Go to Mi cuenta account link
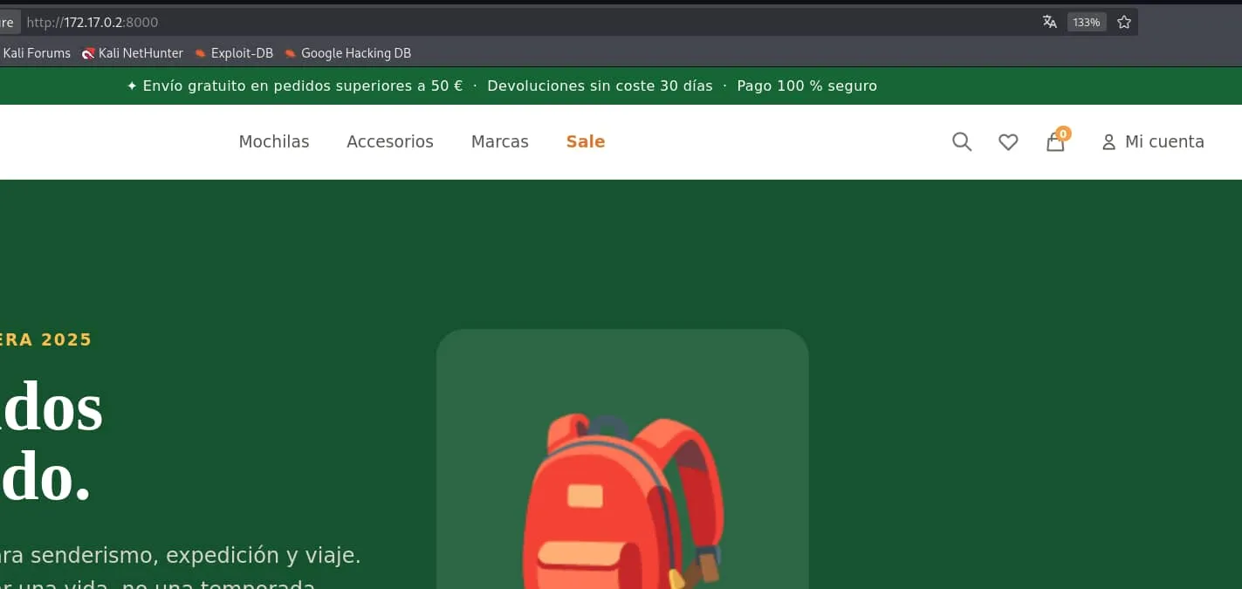Screen dimensions: 1242x589 (1153, 141)
